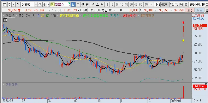Image resolution: width=208 pixels, height=103 pixels.
Task: Open the dropdown next to speaker icon
Action: click(48, 5)
